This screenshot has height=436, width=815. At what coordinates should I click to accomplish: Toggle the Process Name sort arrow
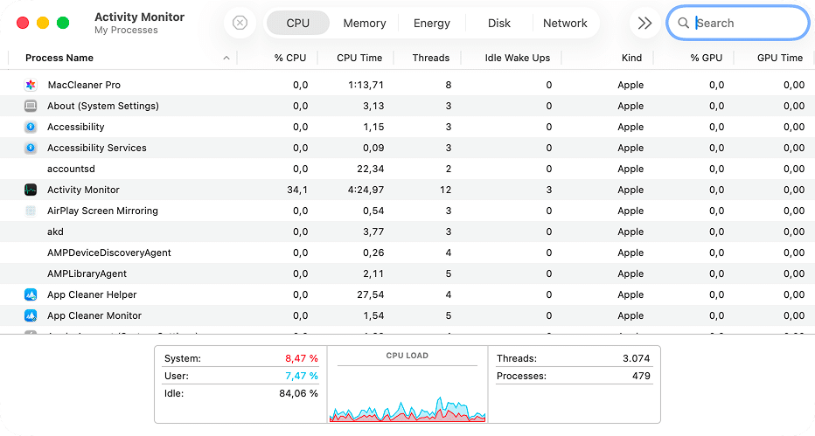pos(226,58)
